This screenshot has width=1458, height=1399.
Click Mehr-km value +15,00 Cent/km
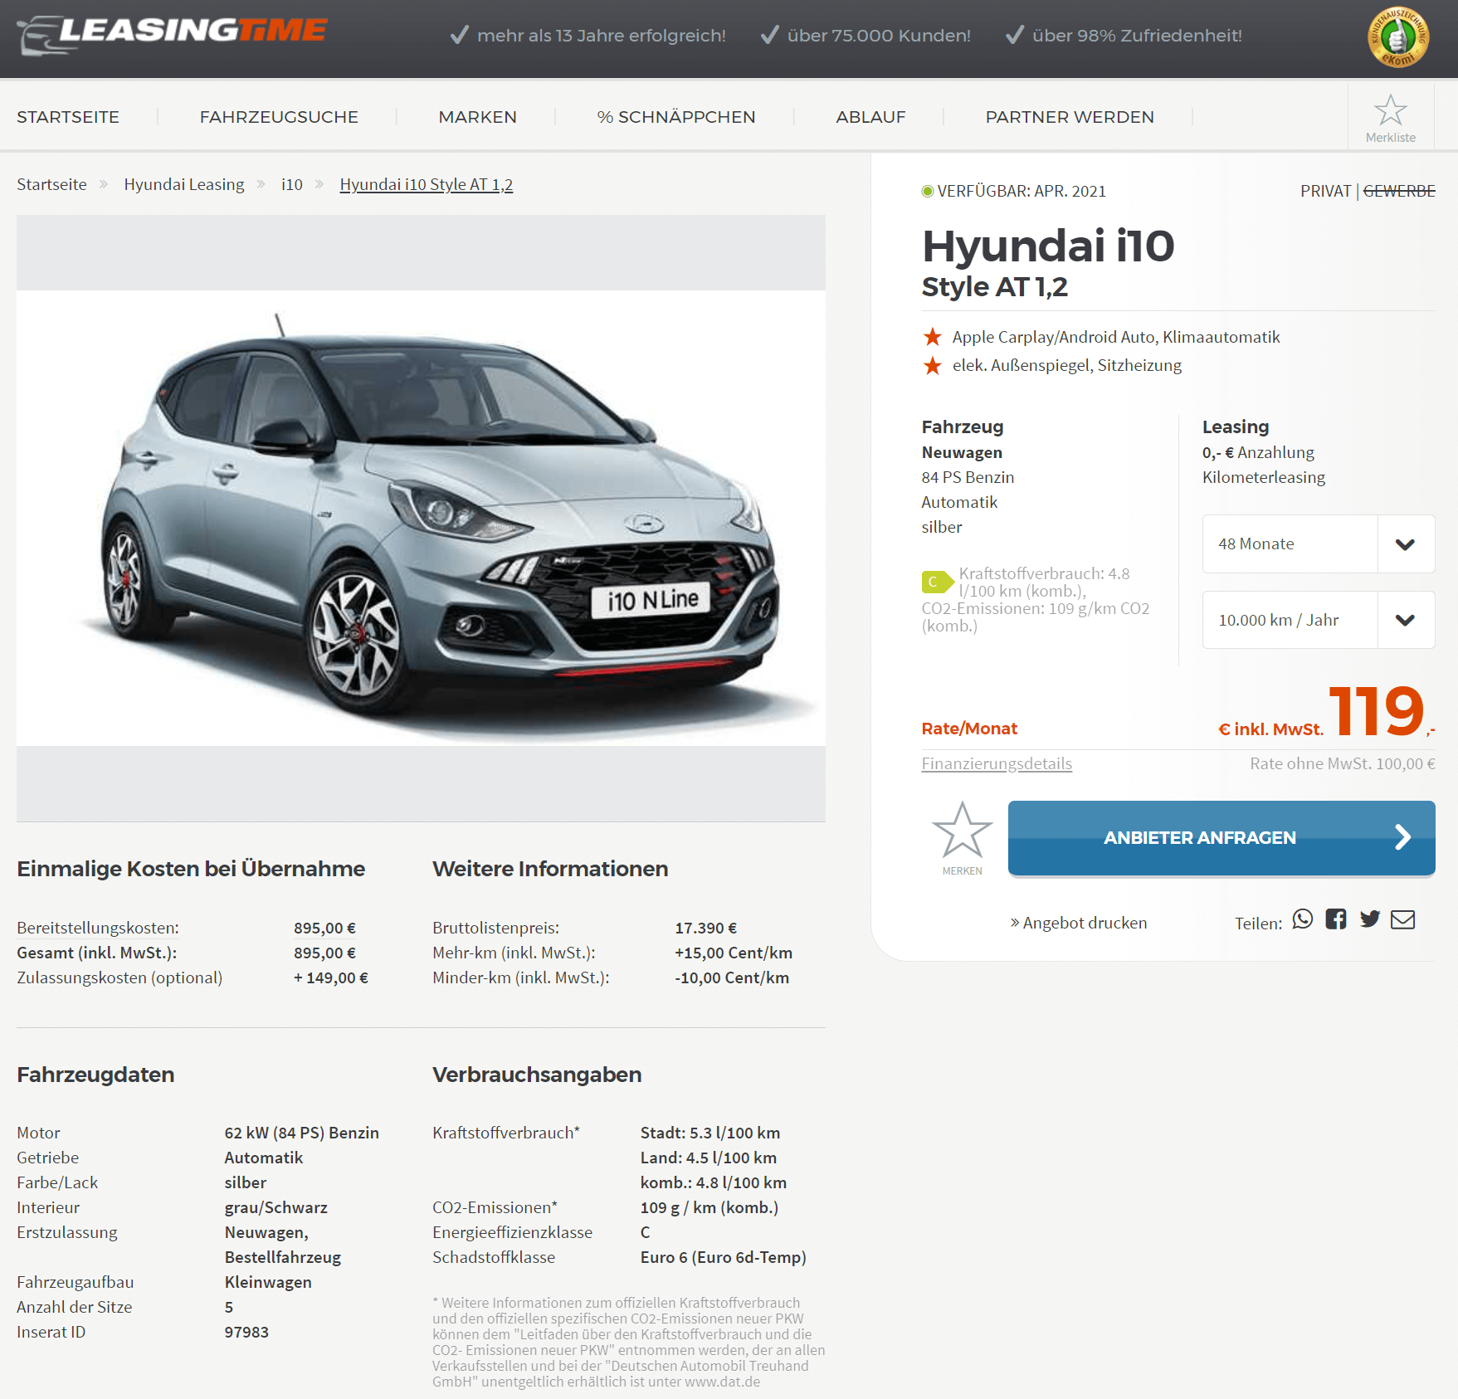tap(734, 953)
